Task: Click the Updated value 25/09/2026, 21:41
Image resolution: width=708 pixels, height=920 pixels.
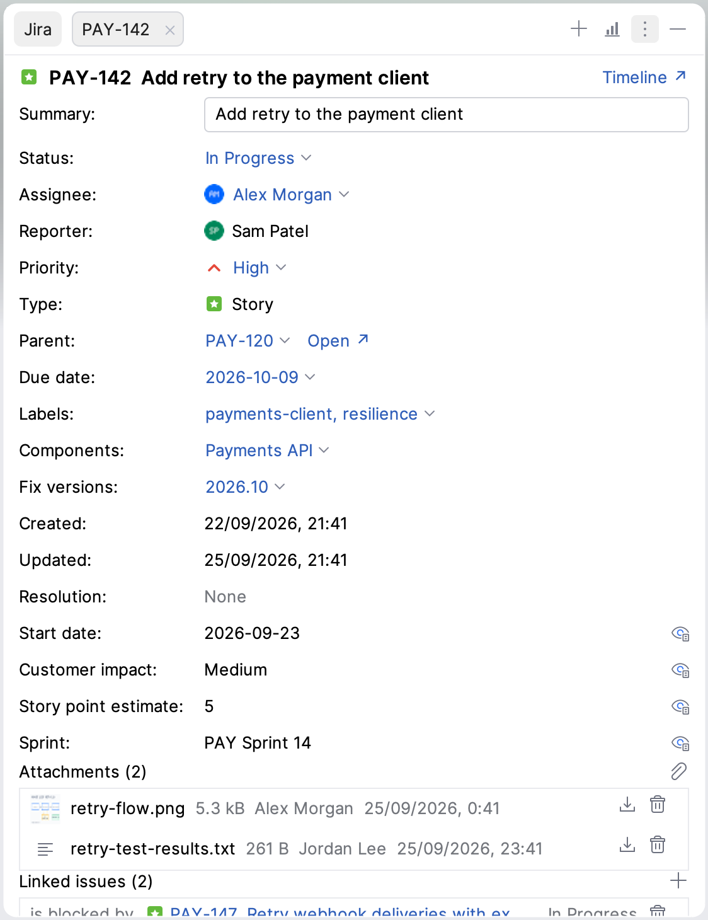Action: point(276,560)
